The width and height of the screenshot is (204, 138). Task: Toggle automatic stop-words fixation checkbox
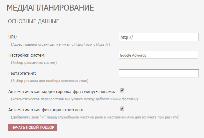click(122, 109)
